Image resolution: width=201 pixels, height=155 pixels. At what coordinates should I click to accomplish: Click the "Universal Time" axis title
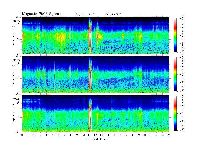point(96,139)
